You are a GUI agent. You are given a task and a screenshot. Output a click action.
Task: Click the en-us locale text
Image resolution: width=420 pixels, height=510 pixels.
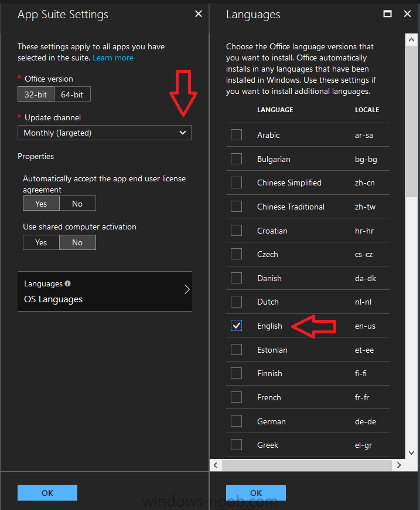[365, 326]
